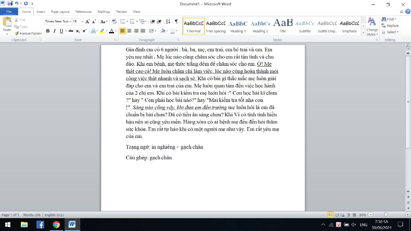Open File Explorer from the taskbar
The image size is (411, 231).
24,225
